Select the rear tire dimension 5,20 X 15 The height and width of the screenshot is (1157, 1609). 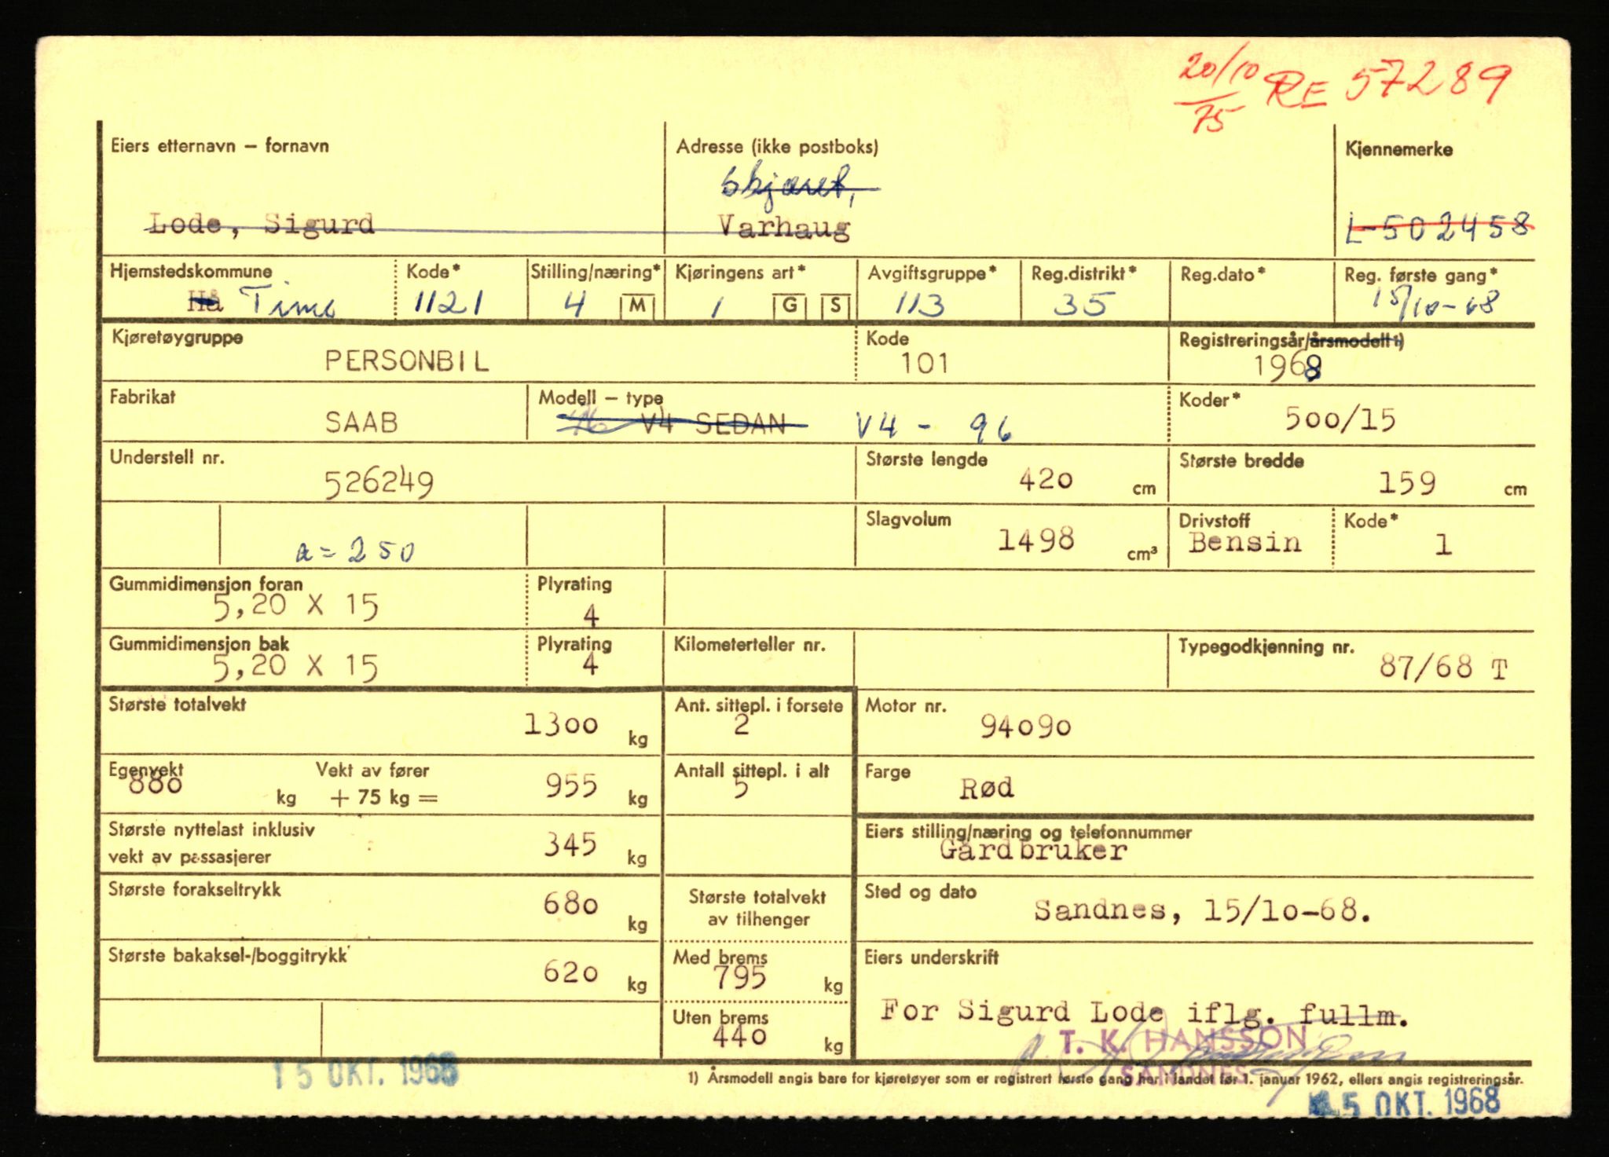coord(295,667)
